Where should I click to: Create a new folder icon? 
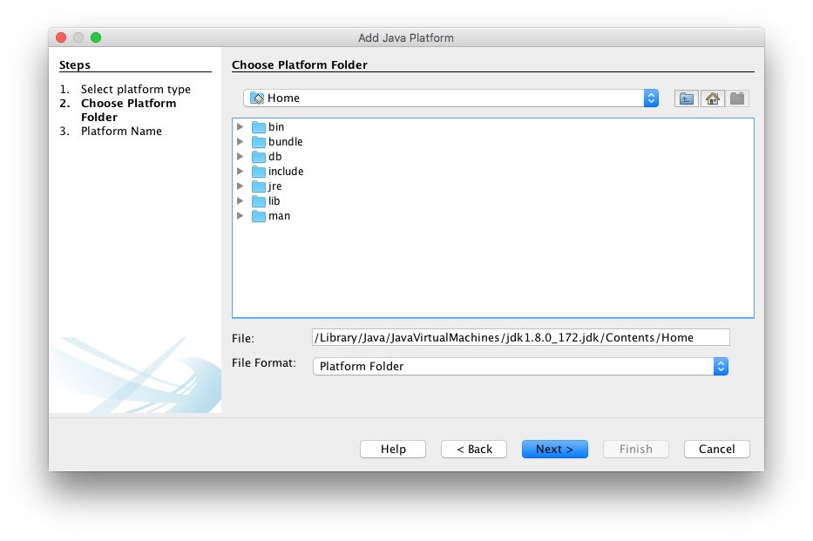coord(737,98)
